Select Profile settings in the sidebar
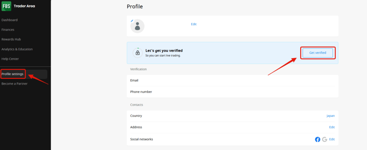The image size is (367, 150). [13, 74]
